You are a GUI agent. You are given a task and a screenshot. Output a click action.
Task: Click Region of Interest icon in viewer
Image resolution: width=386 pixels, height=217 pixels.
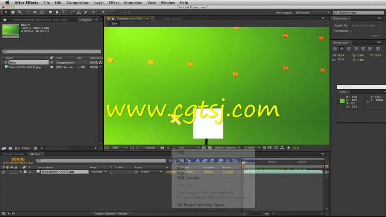pyautogui.click(x=204, y=148)
